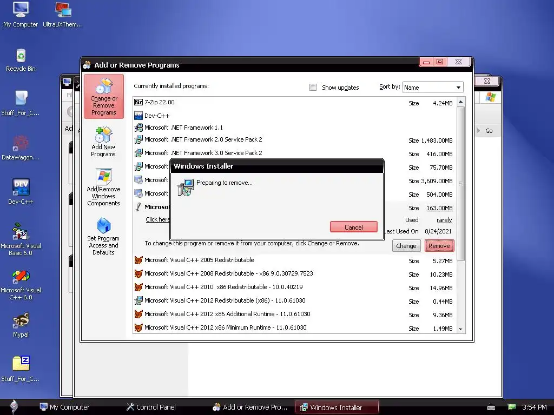Click Add/Remove Windows Components sidebar icon
The width and height of the screenshot is (554, 415).
click(103, 187)
